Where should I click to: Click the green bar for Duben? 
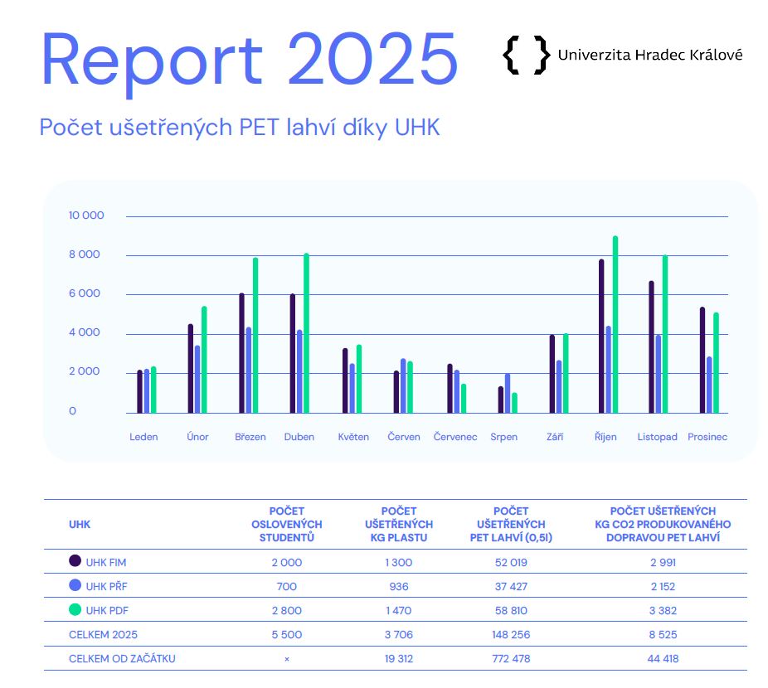click(306, 332)
